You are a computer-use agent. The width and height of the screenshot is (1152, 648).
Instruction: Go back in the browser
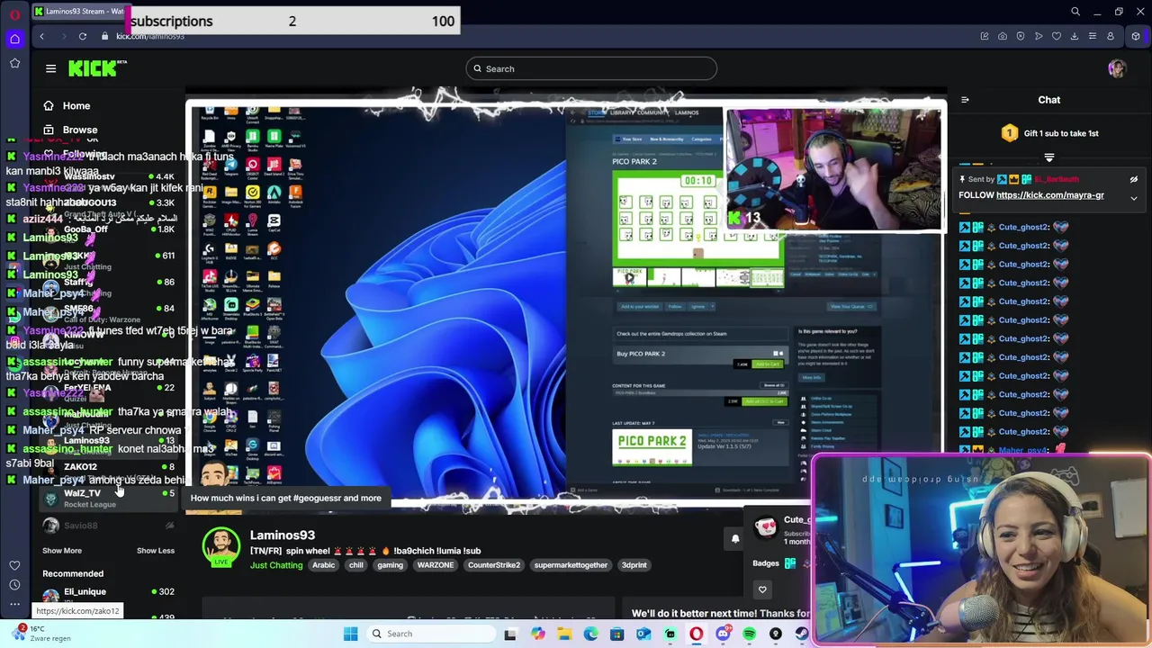tap(41, 36)
